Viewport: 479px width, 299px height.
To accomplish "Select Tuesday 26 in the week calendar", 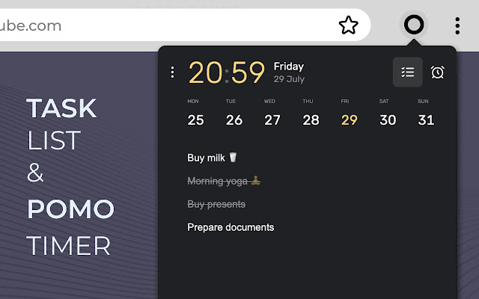I will coord(234,114).
